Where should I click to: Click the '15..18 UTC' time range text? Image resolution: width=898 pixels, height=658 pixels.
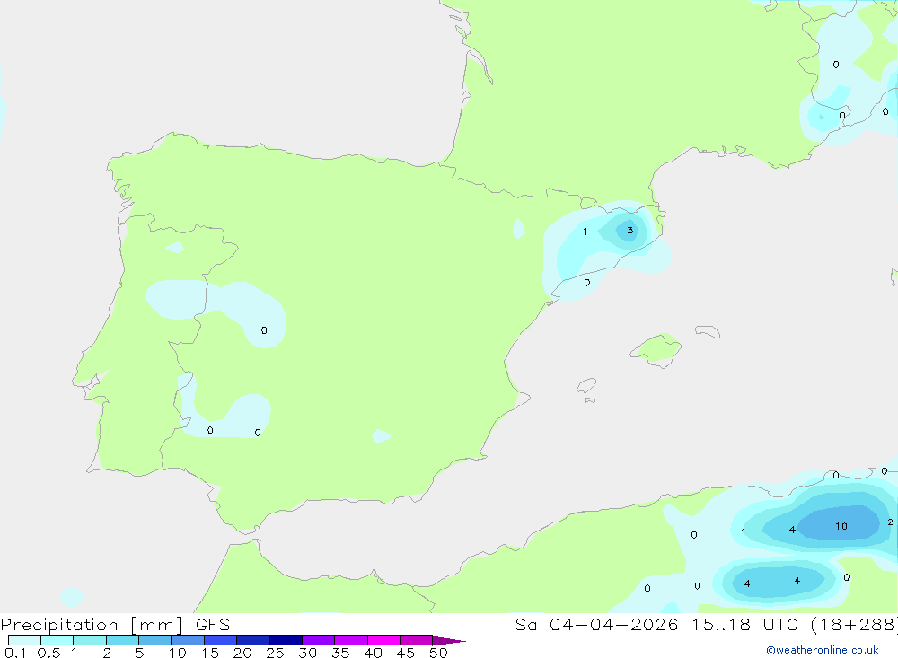[745, 625]
